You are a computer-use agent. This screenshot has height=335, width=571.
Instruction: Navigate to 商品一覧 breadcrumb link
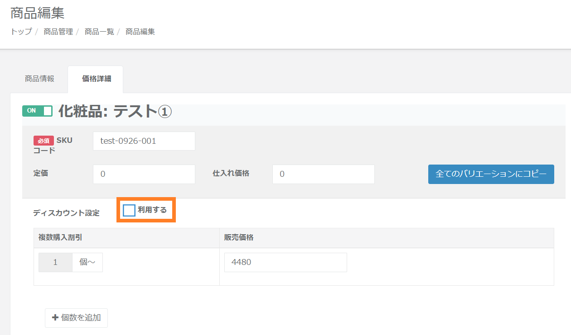point(99,32)
